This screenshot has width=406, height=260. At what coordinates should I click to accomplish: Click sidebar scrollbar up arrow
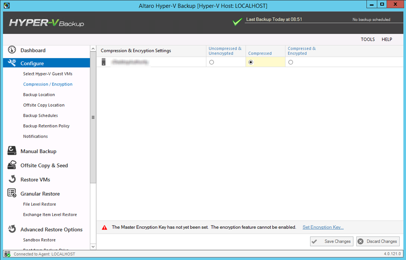pyautogui.click(x=93, y=49)
